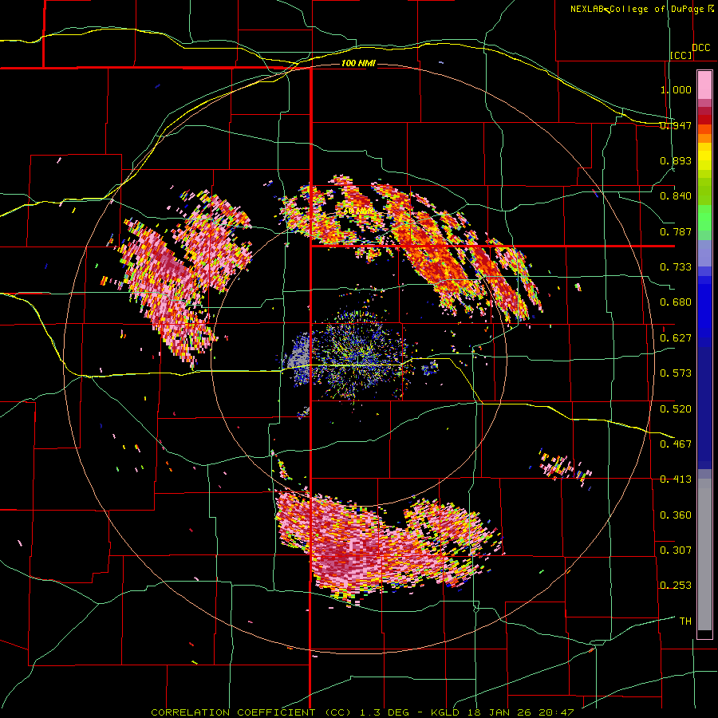Click the 0.680 color scale value
This screenshot has width=718, height=718.
point(676,302)
